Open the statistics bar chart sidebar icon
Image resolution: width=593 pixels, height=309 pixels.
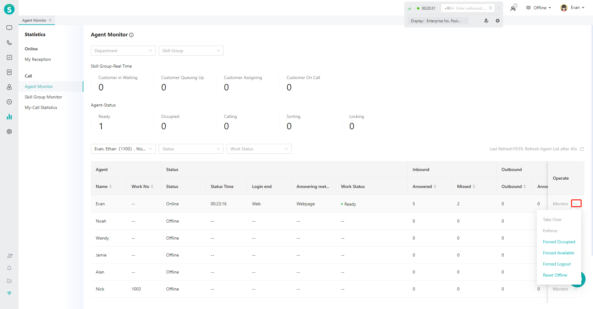pos(9,117)
